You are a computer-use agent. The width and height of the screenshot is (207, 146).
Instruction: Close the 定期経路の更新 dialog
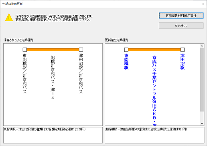[x=203, y=4]
